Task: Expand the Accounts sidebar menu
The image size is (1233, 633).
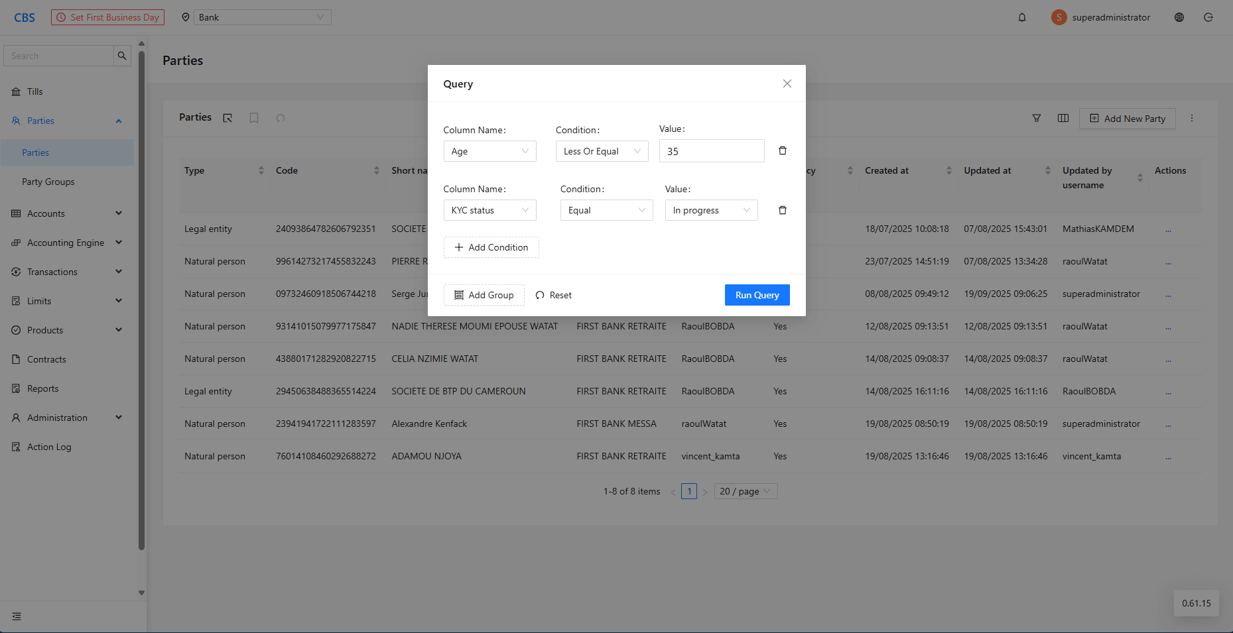Action: [66, 213]
